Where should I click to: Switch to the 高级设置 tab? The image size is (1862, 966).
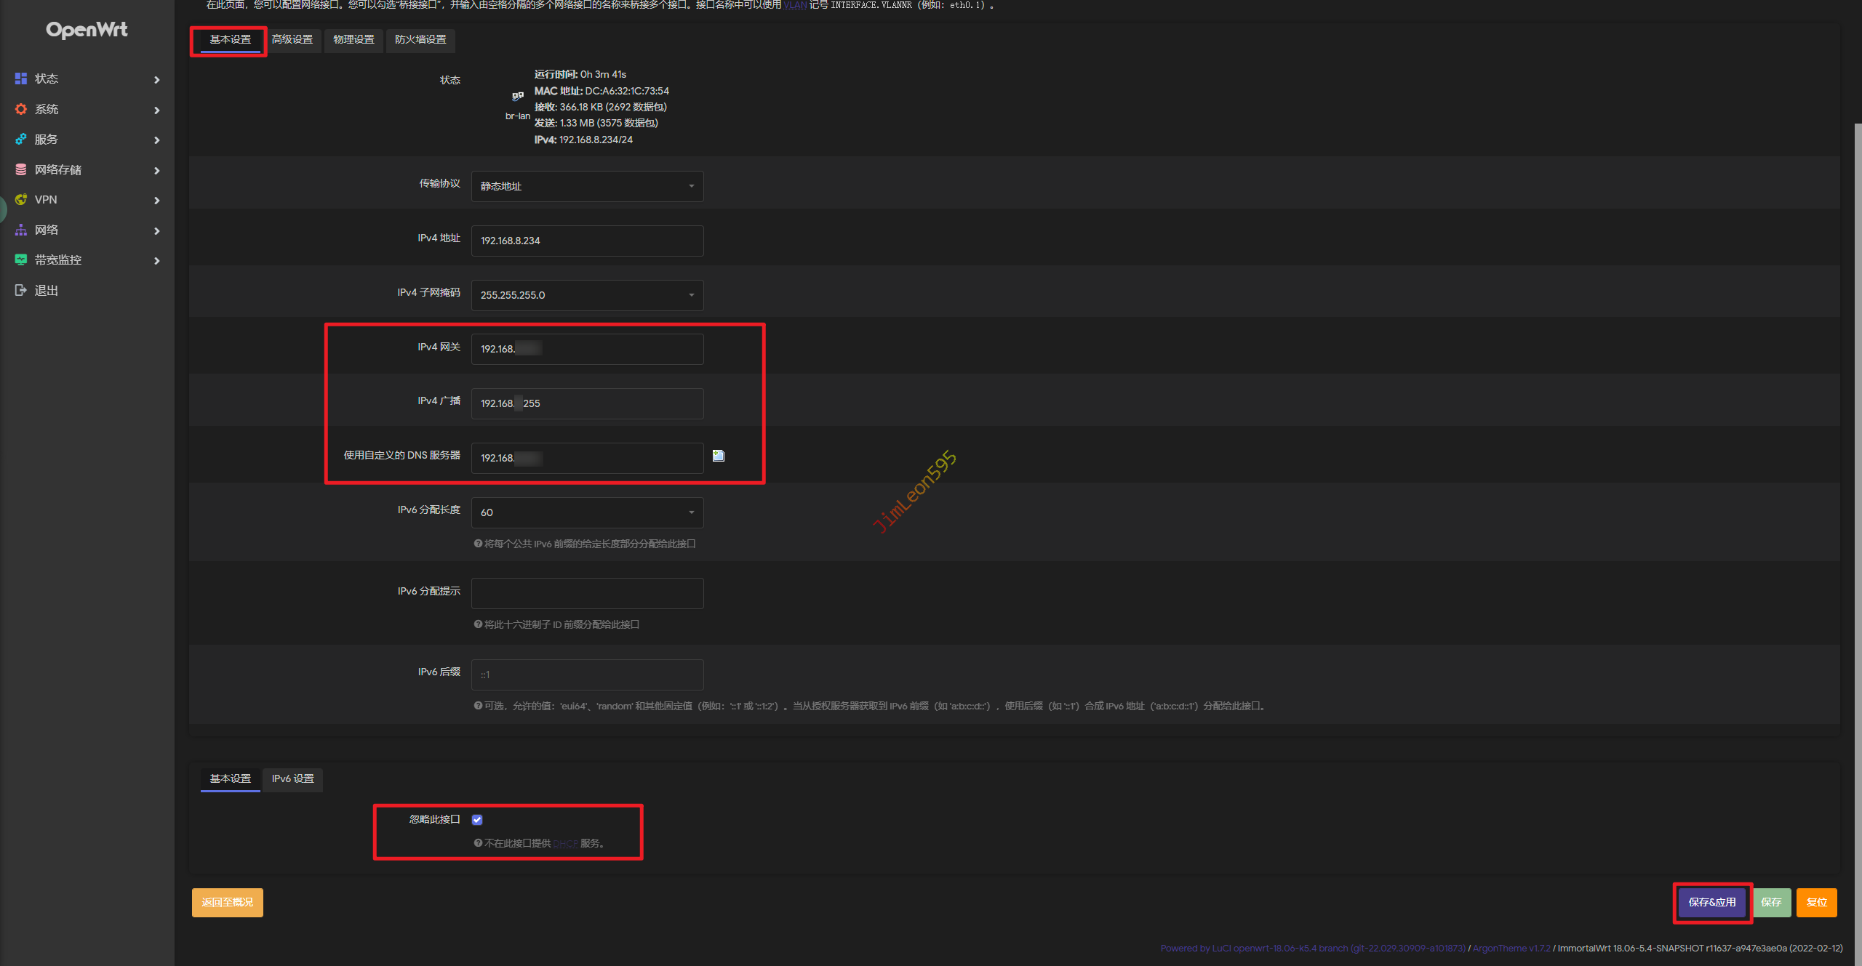point(292,39)
